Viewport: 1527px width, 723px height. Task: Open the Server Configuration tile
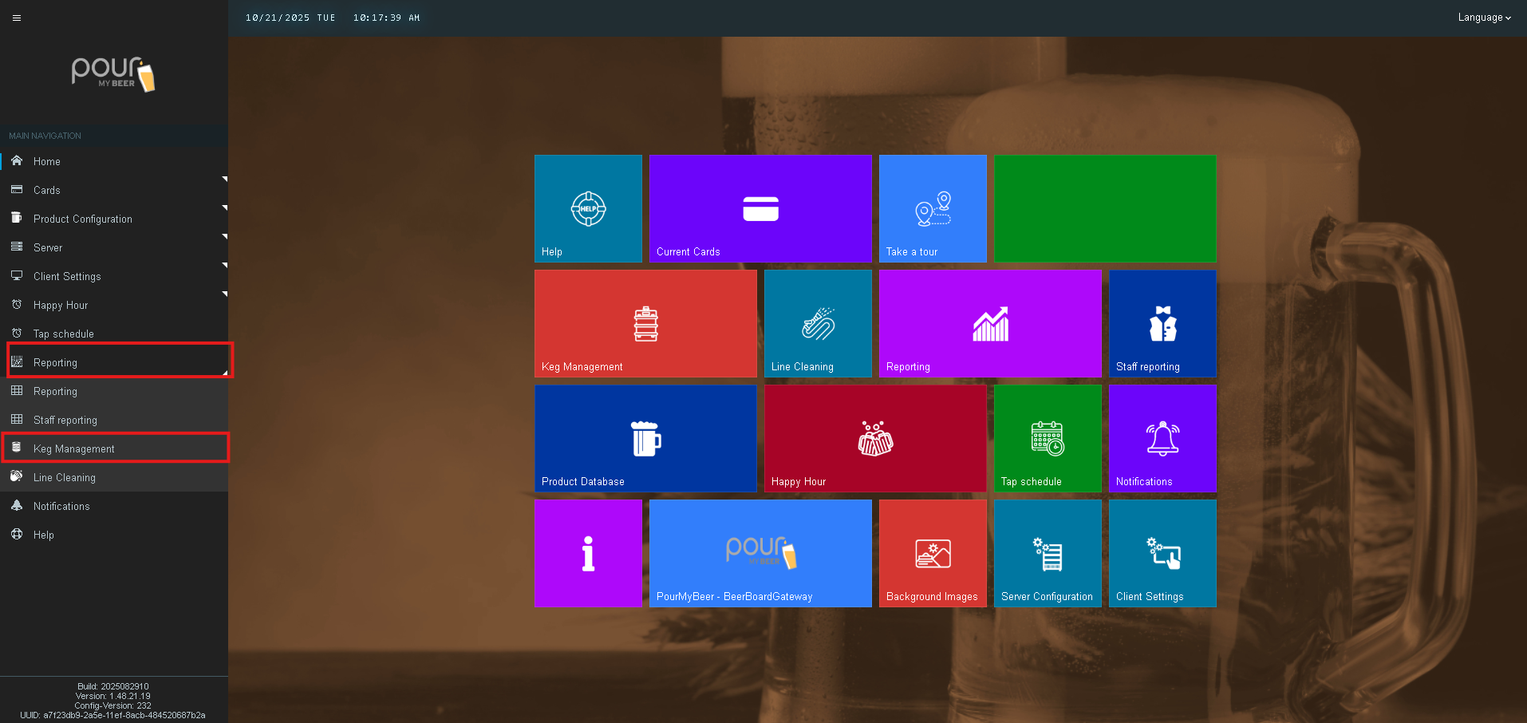click(x=1048, y=553)
